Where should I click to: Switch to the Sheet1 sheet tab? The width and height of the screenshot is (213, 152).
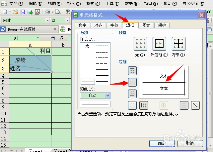pos(37,150)
